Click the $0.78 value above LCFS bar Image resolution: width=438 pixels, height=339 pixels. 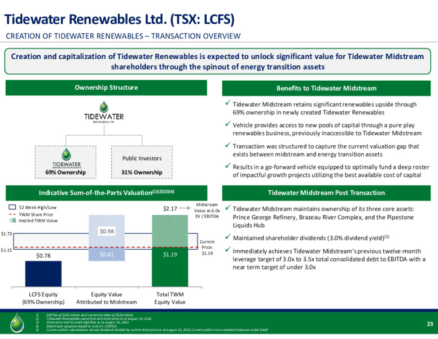(43, 255)
